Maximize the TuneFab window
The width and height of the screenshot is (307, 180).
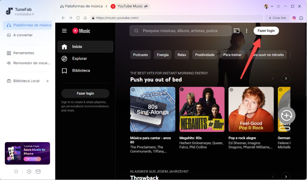293,6
